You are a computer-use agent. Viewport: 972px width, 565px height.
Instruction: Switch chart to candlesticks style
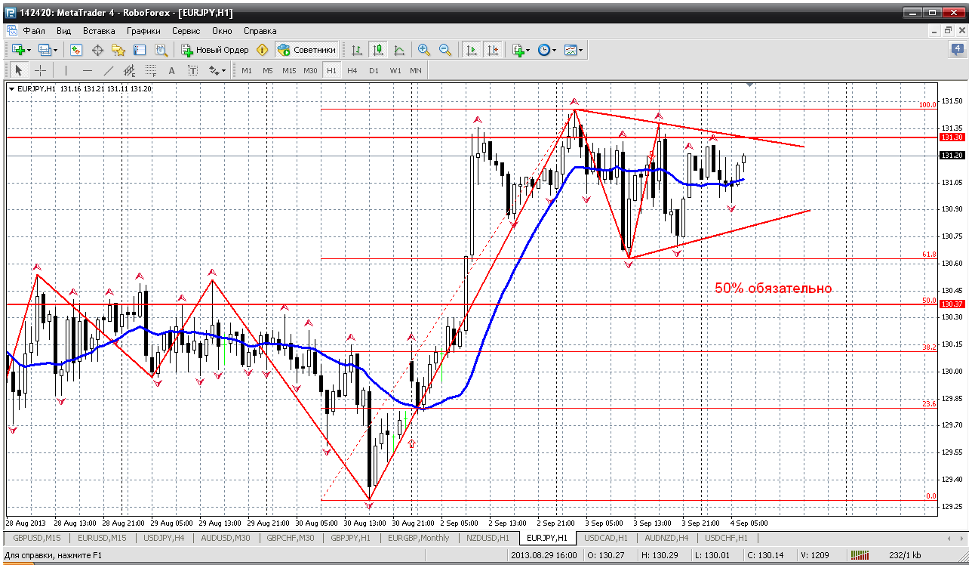pos(378,50)
